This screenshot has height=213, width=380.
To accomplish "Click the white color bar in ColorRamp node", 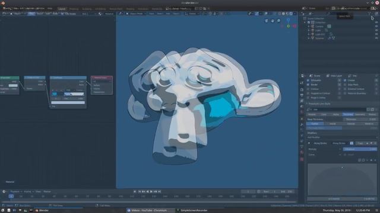I will click(x=68, y=102).
